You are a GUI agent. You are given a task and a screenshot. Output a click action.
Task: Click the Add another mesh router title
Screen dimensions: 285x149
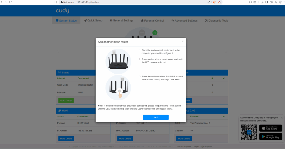pyautogui.click(x=113, y=42)
